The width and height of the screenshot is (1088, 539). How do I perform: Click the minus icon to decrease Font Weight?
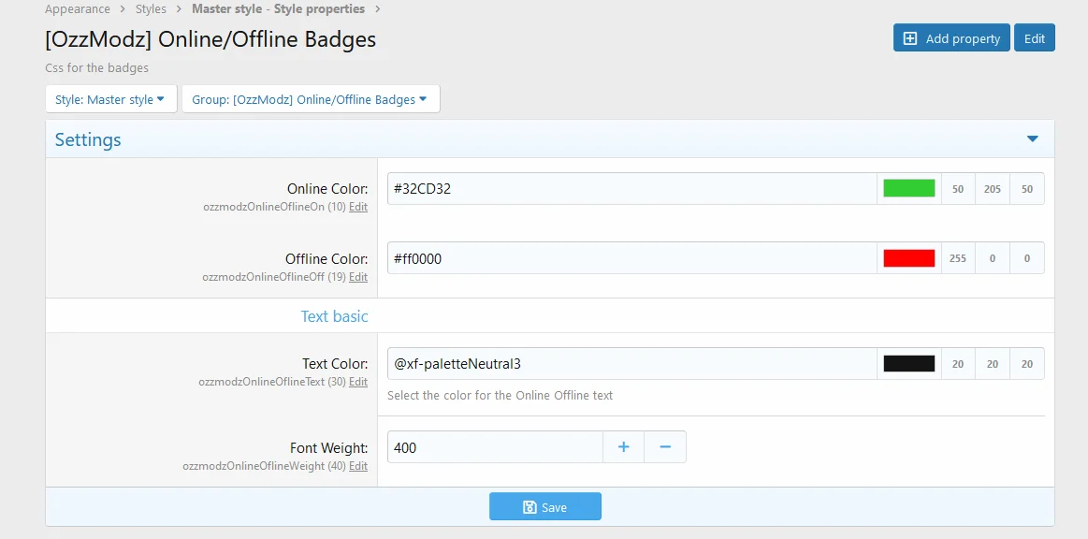tap(665, 447)
